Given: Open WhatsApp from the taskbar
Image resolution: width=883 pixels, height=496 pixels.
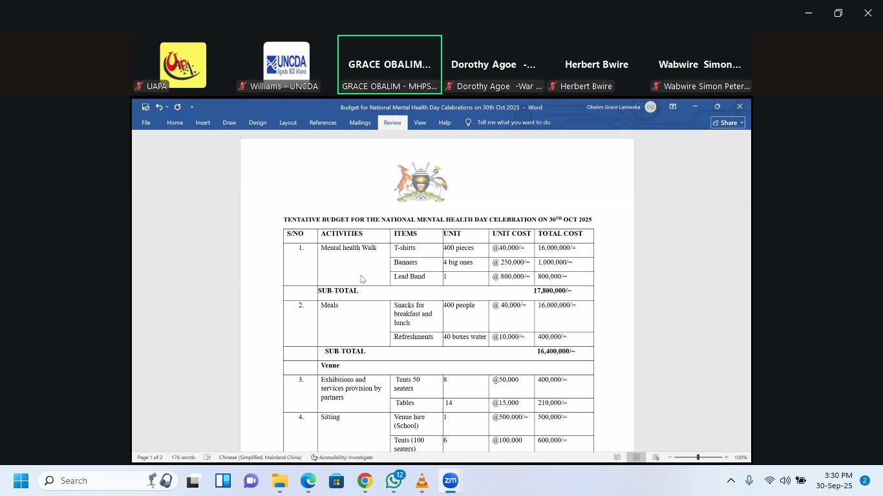Looking at the screenshot, I should [393, 480].
